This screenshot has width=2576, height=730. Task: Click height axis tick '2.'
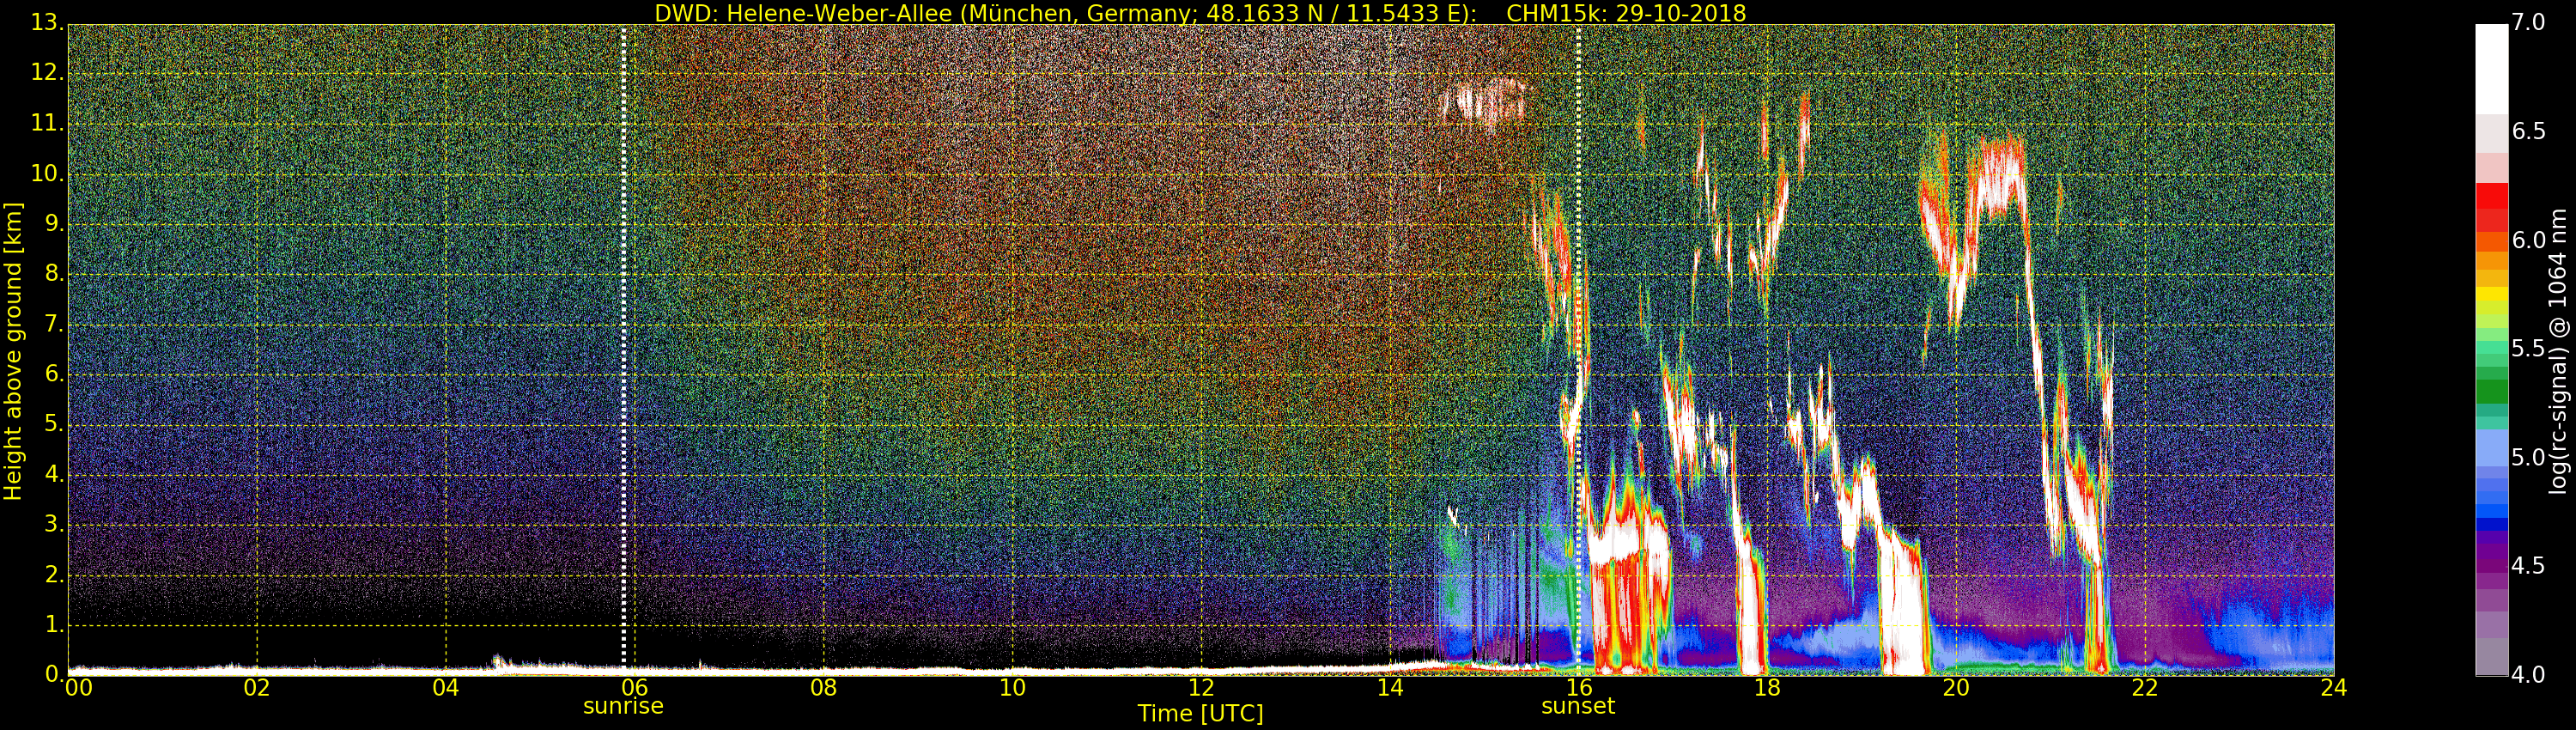[53, 574]
